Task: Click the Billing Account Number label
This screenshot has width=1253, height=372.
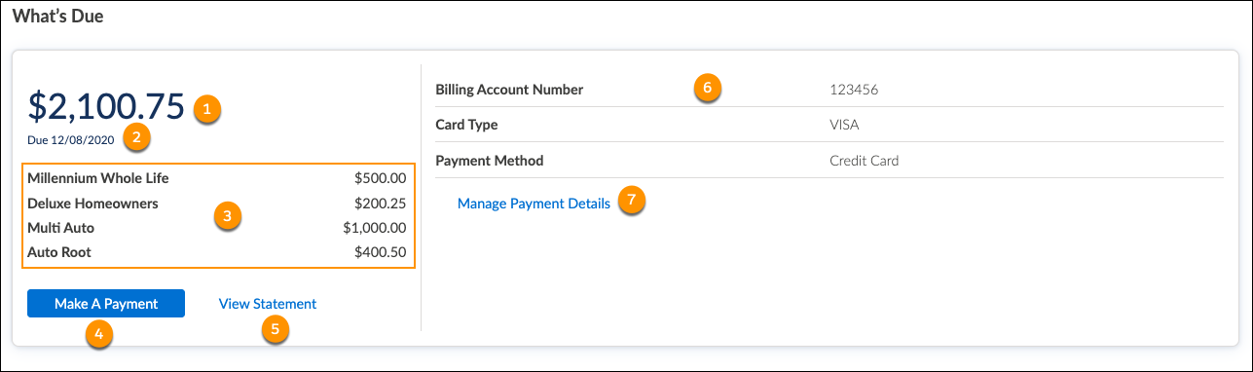Action: click(509, 90)
